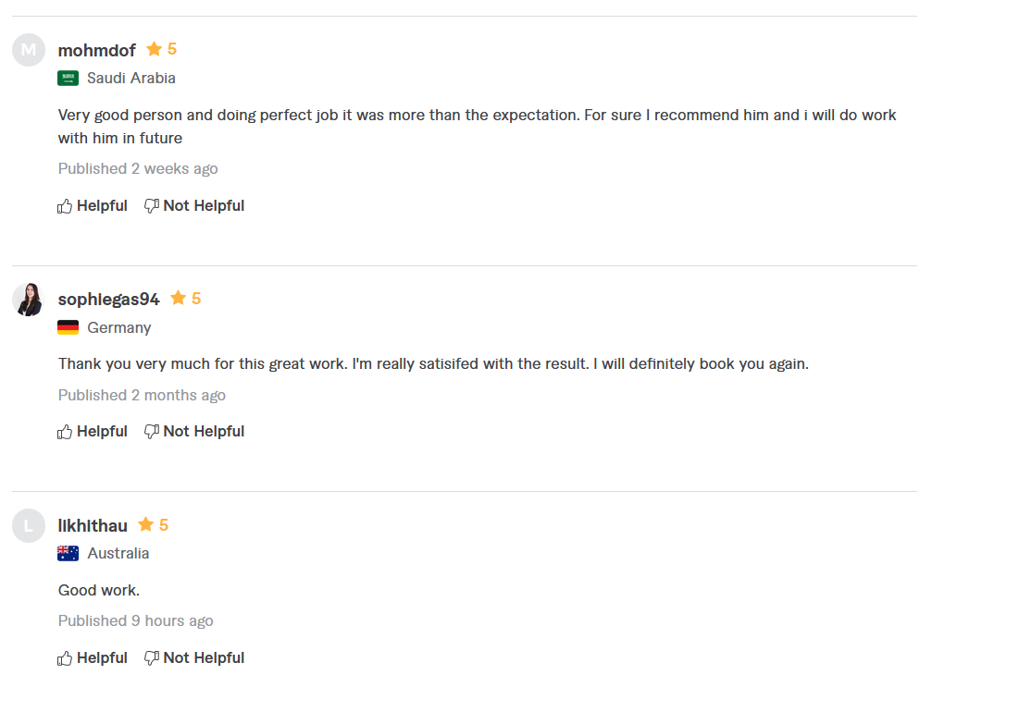
Task: Click the star icon beside mohmdof's rating
Action: (x=151, y=48)
